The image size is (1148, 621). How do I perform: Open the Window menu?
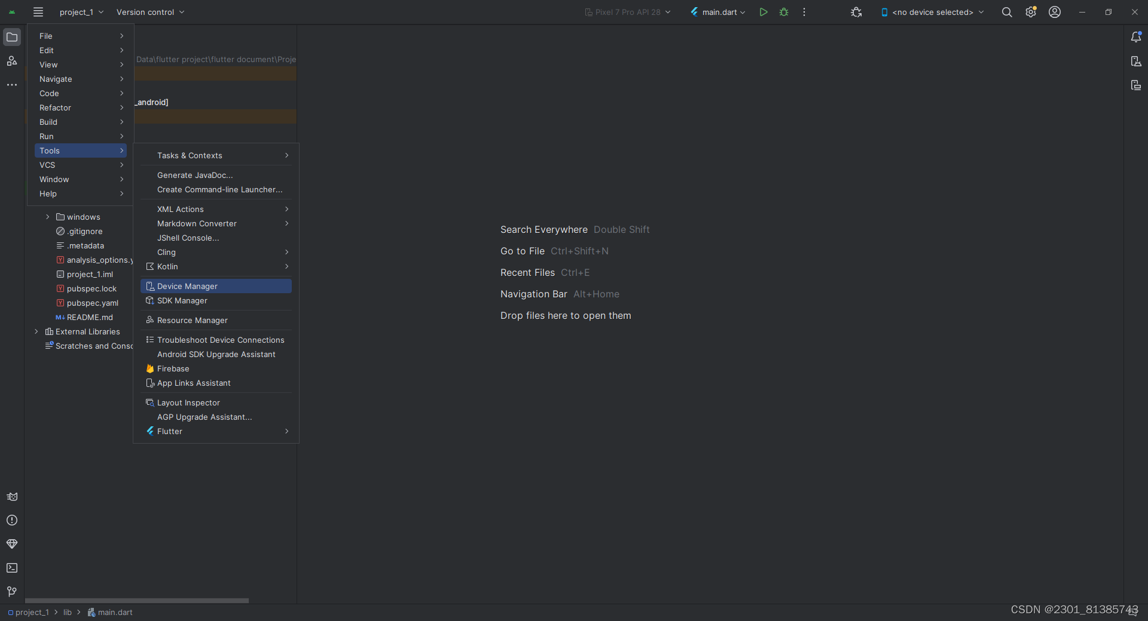(81, 179)
